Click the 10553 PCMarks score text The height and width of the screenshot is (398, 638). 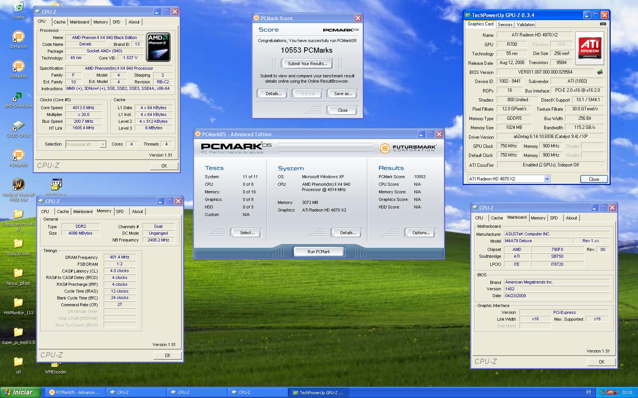306,50
